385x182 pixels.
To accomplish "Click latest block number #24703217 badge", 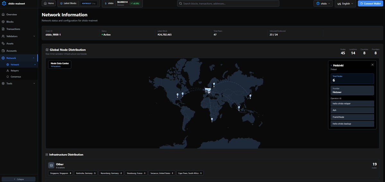I will (x=89, y=4).
